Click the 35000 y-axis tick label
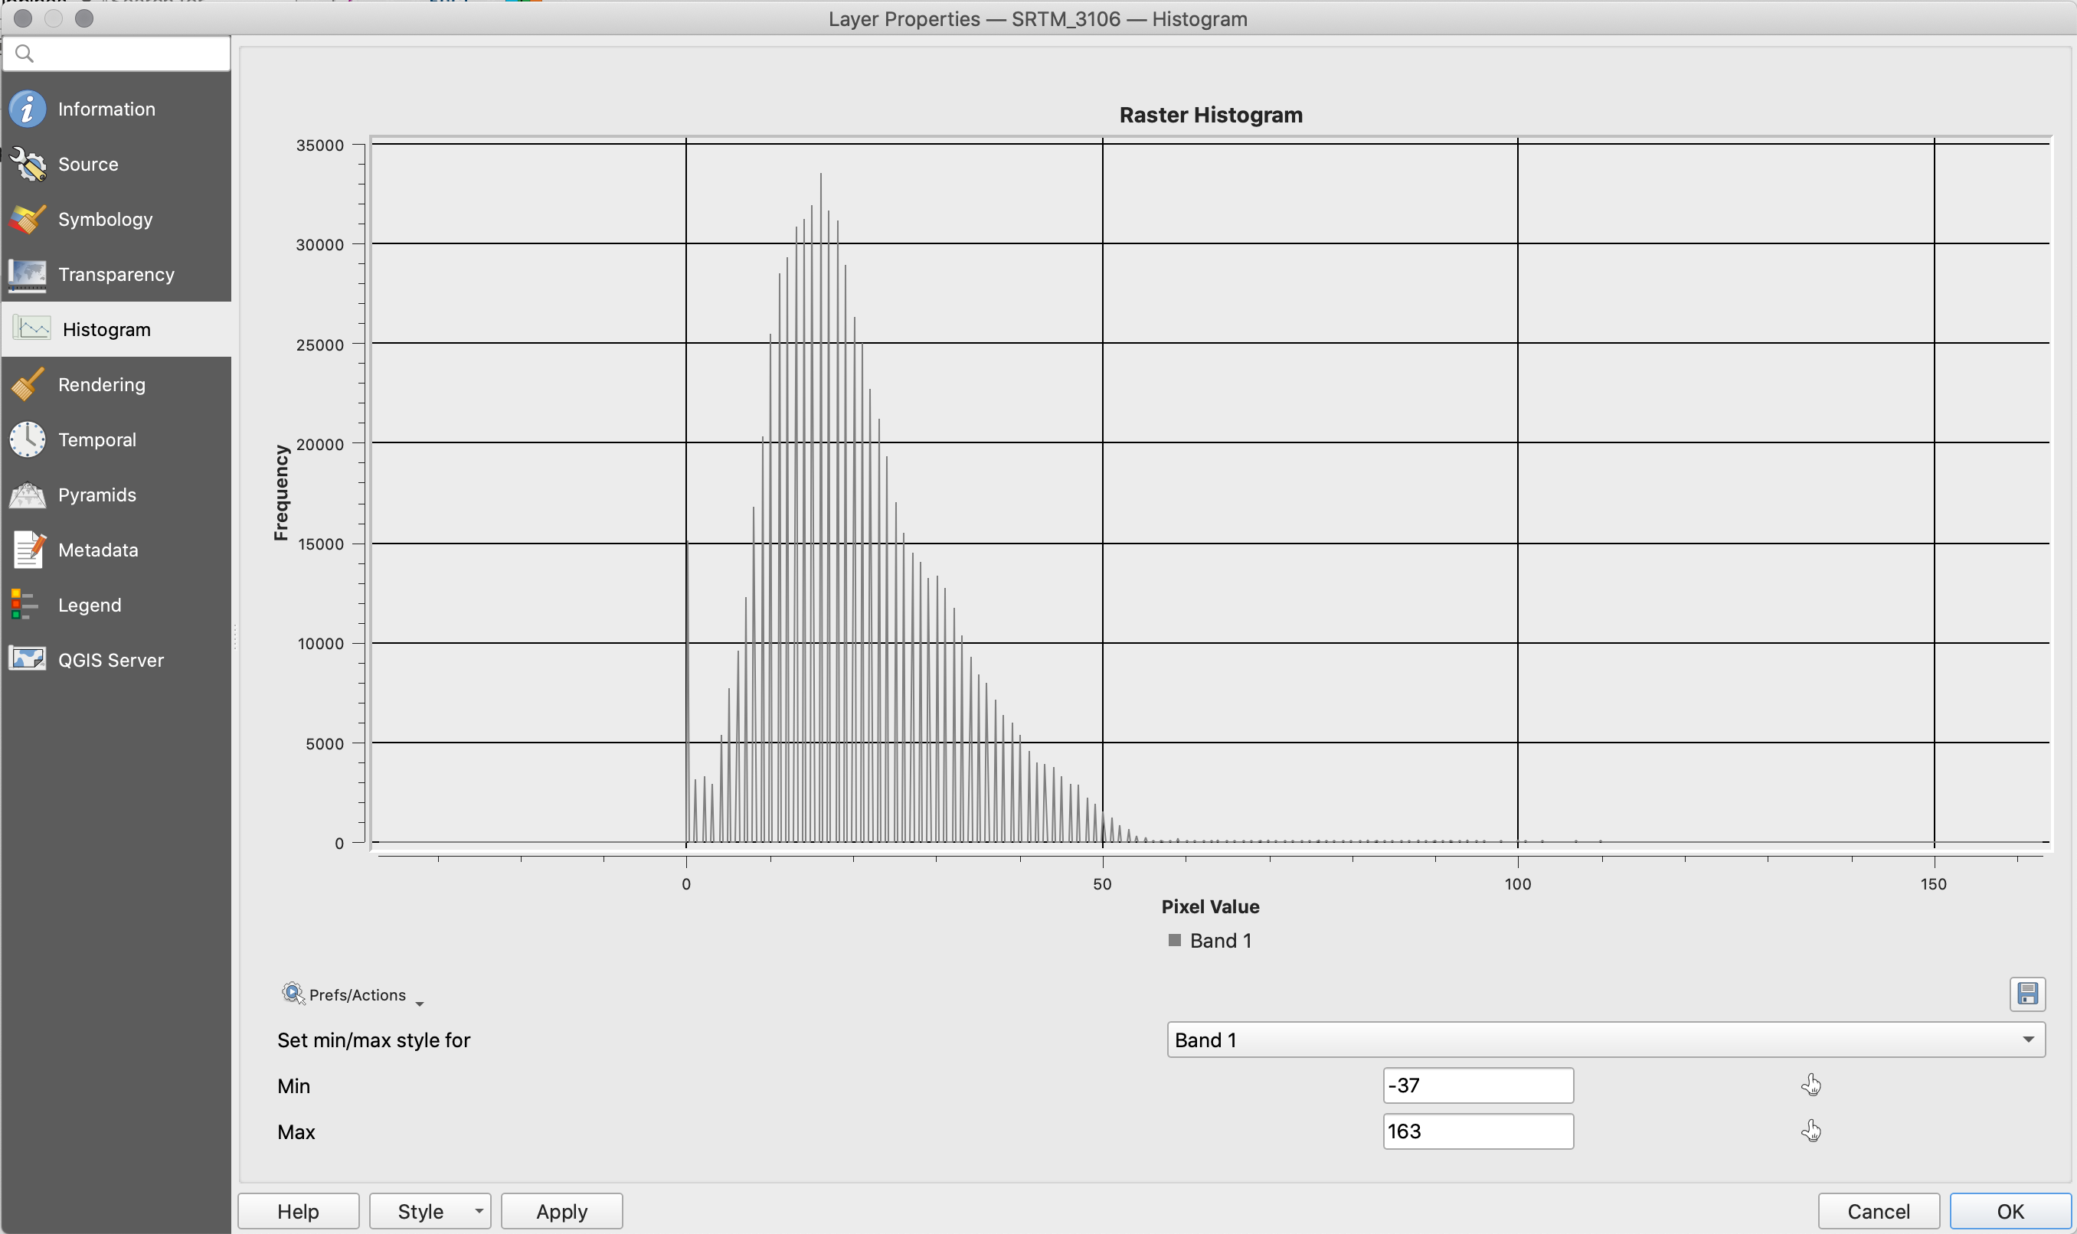The width and height of the screenshot is (2077, 1234). click(x=319, y=145)
